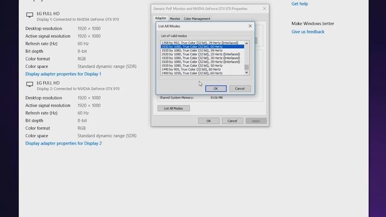The image size is (386, 217).
Task: Click the modes list scrollbar thumb
Action: coord(247,67)
